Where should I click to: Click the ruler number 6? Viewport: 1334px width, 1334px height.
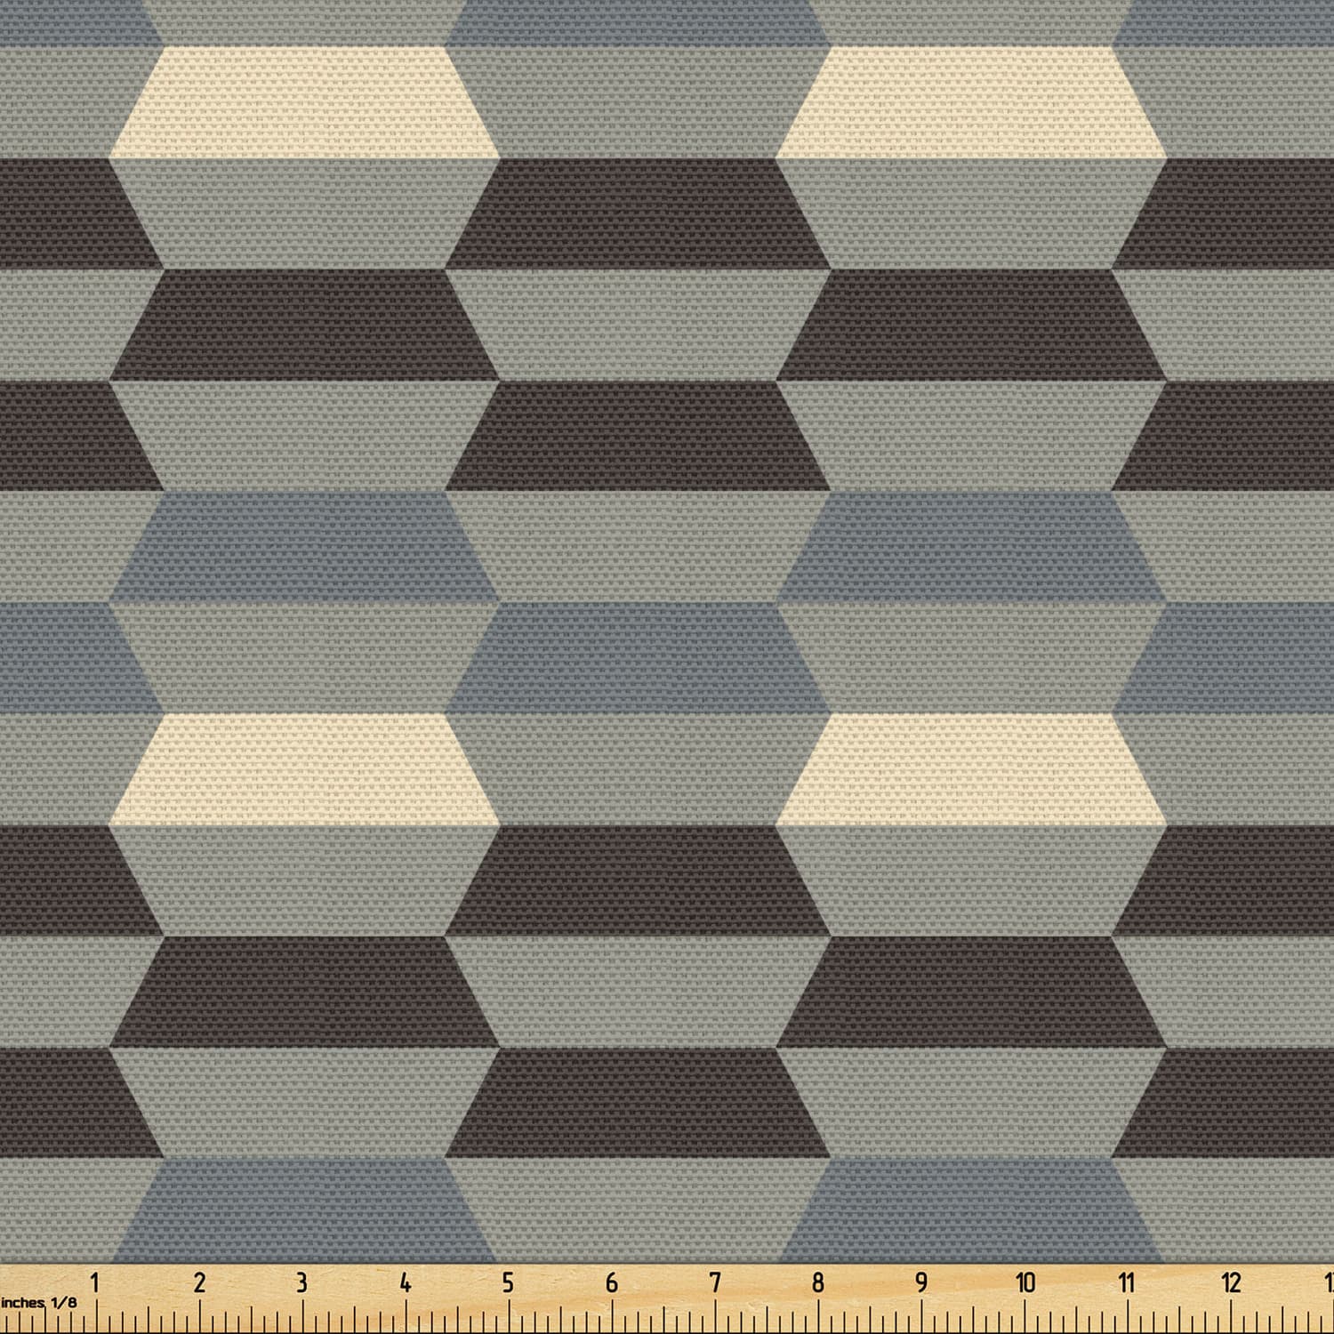pos(611,1282)
